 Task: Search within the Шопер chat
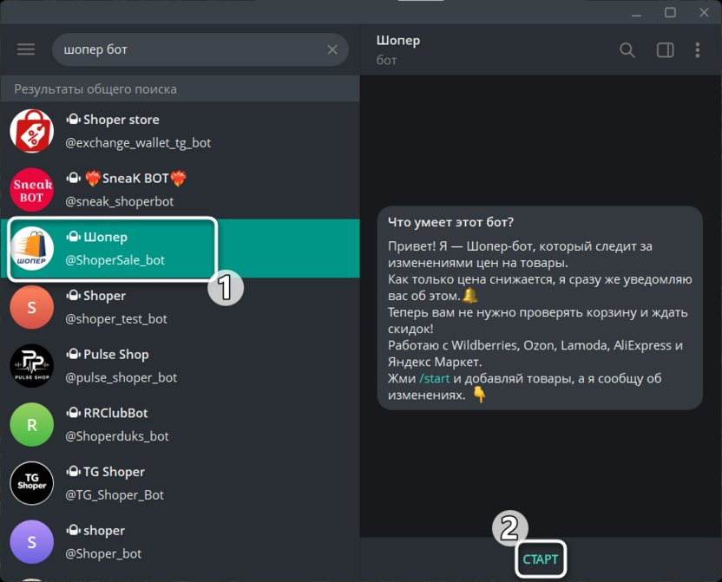point(627,49)
